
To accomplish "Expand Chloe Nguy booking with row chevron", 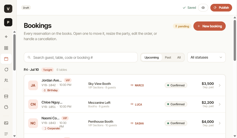I will click(x=220, y=104).
